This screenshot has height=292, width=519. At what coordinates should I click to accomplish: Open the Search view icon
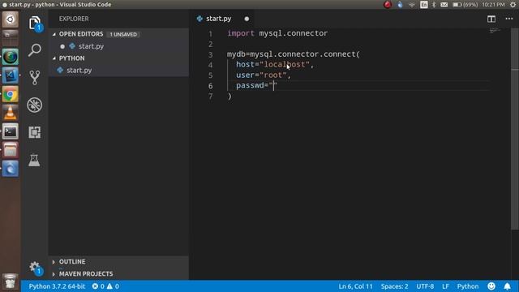coord(34,50)
